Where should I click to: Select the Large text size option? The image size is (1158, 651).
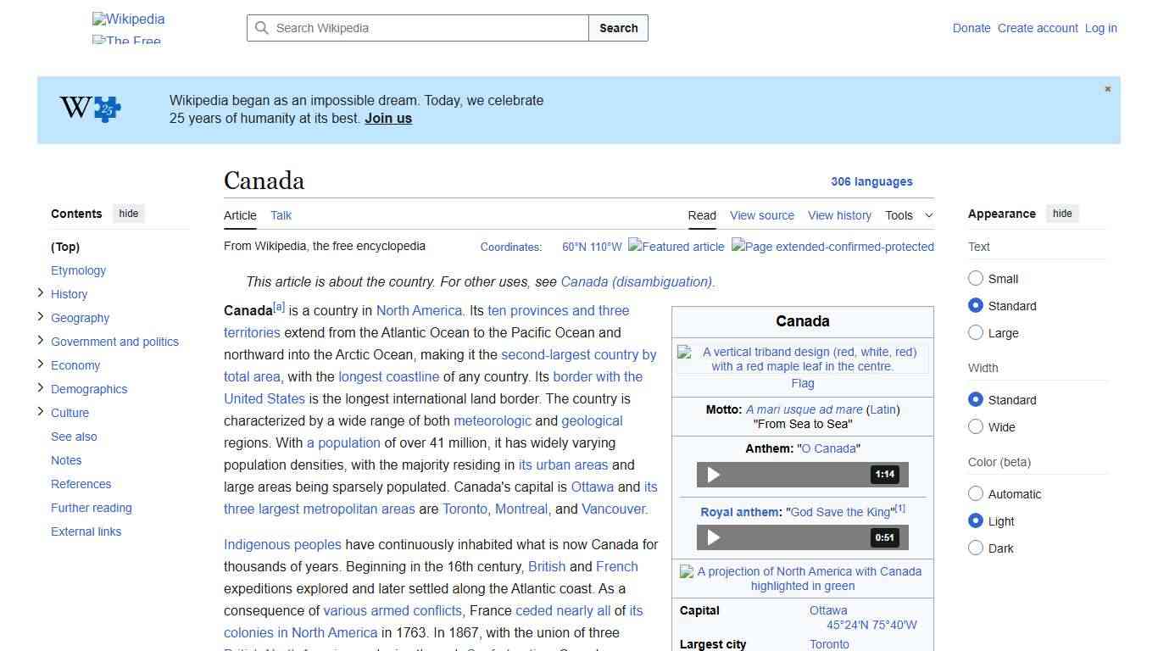976,332
